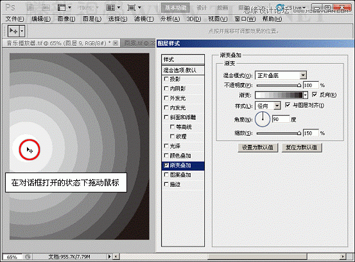Expand the view extras dropdown arrow
The height and width of the screenshot is (262, 355).
[x=70, y=8]
